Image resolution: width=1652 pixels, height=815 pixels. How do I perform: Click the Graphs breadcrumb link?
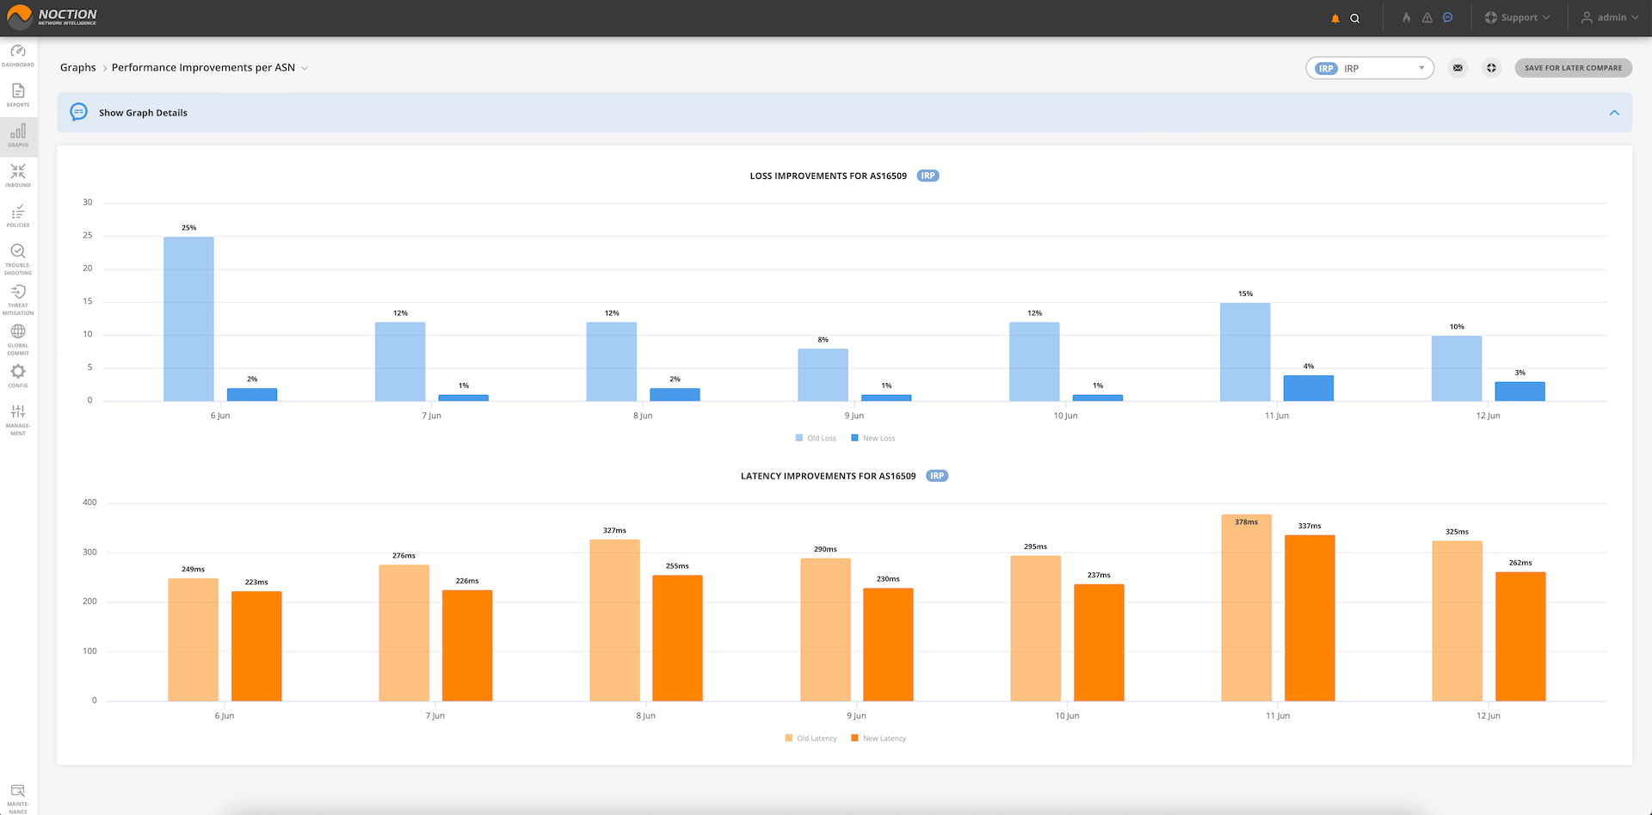pos(78,67)
